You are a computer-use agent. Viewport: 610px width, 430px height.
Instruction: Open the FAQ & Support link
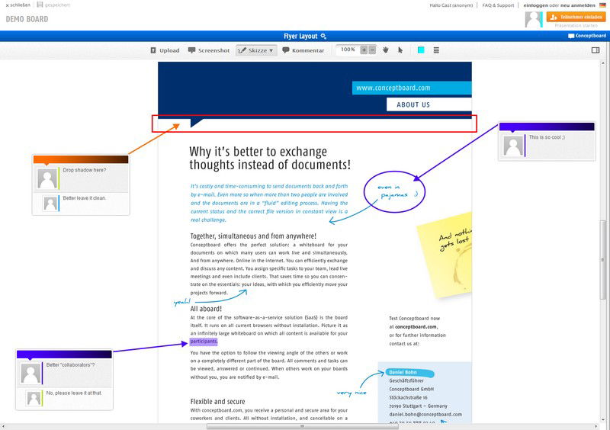[x=498, y=5]
